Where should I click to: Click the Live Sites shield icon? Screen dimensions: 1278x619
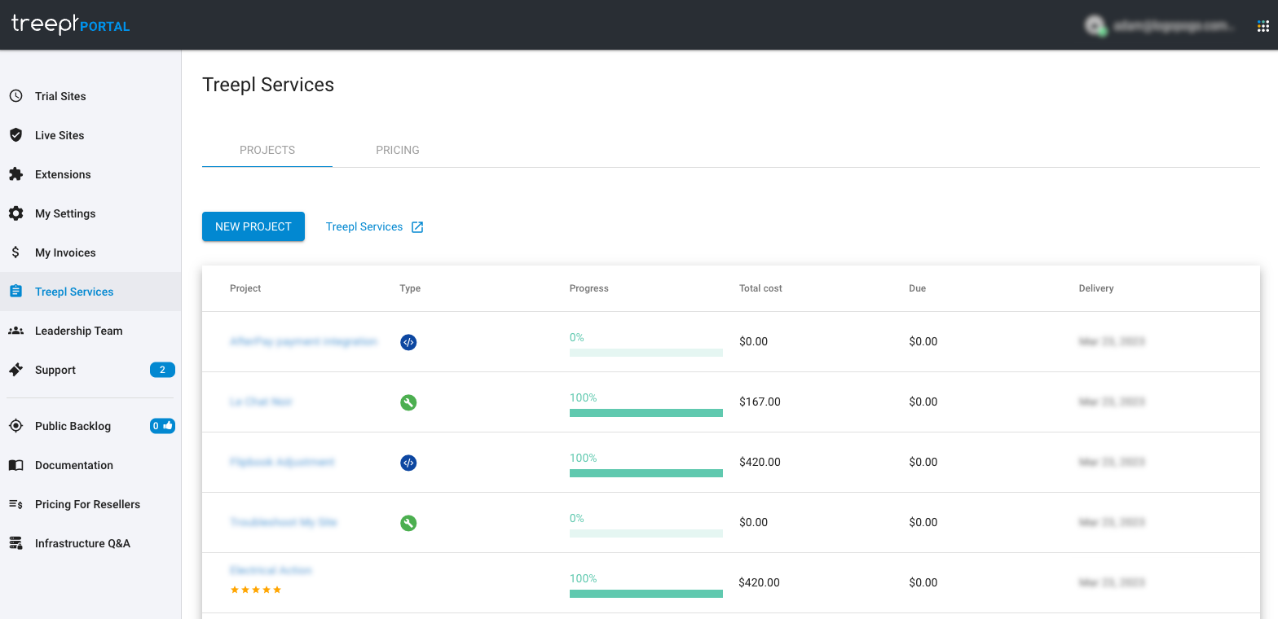click(x=15, y=135)
